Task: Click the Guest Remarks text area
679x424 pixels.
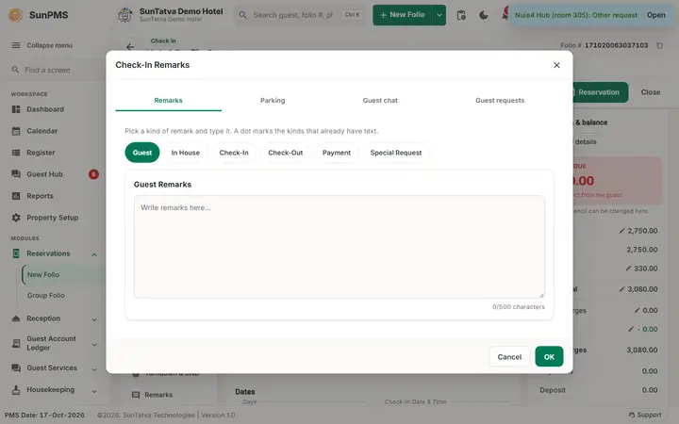Action: (x=339, y=247)
